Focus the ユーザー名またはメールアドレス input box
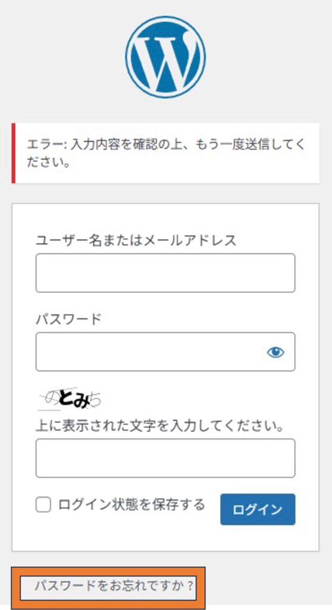 [165, 273]
